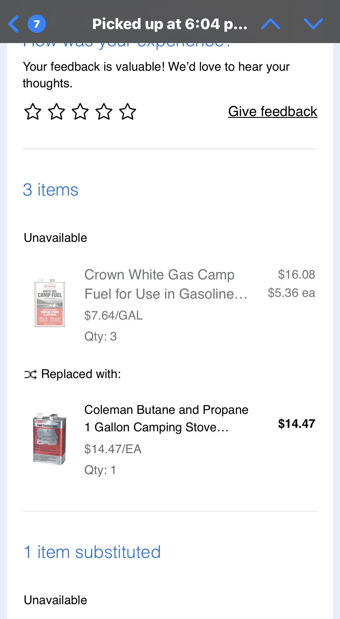The height and width of the screenshot is (619, 340).
Task: Rate experience four stars
Action: tap(104, 112)
